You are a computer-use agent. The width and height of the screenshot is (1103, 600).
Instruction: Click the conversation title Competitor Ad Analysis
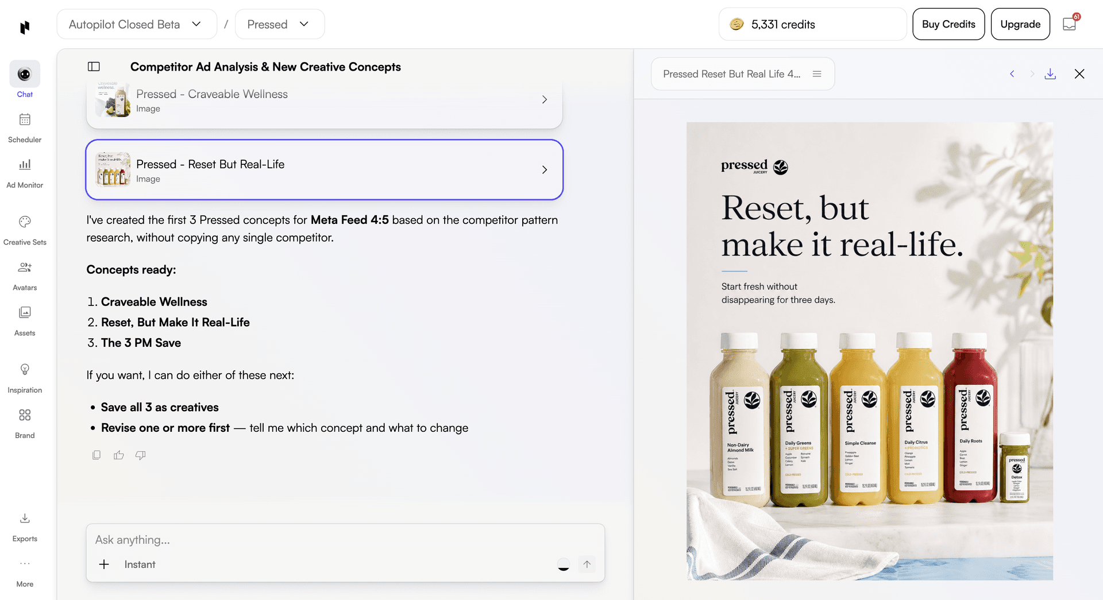265,67
